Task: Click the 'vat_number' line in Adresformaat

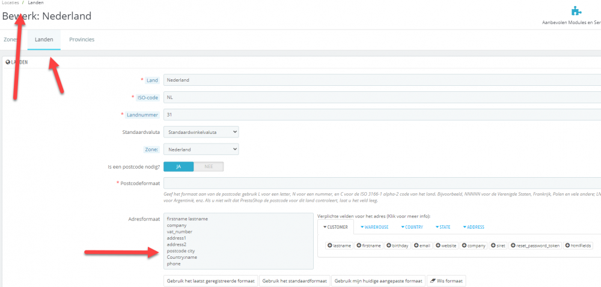Action: pos(180,232)
